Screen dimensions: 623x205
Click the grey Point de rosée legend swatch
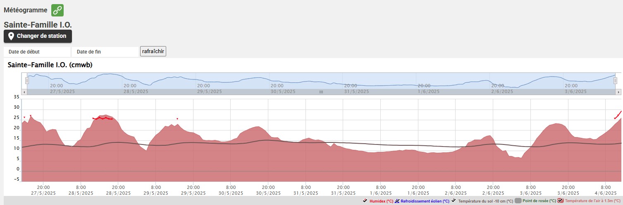point(518,201)
